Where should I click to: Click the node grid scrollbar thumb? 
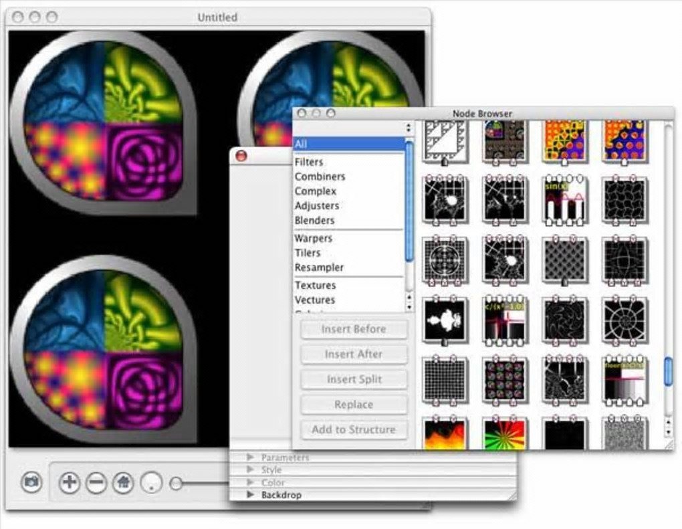tap(669, 371)
